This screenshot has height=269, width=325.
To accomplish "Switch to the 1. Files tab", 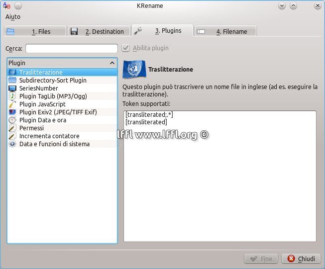I will (x=35, y=31).
